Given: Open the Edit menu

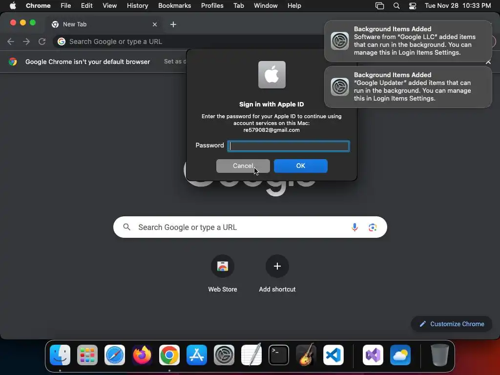Looking at the screenshot, I should click(x=86, y=5).
